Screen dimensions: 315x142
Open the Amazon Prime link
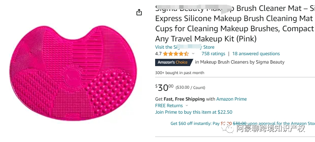(x=232, y=99)
